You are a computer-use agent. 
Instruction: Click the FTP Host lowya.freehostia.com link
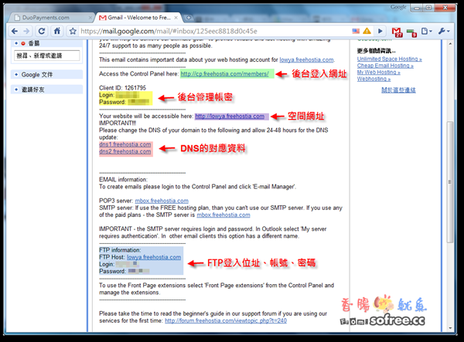pyautogui.click(x=154, y=257)
